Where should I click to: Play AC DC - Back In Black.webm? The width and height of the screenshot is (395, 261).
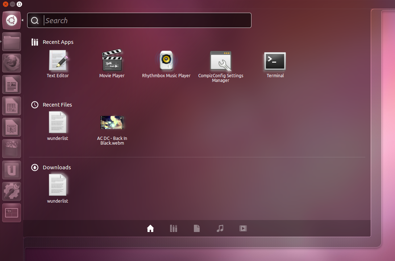[x=112, y=122]
